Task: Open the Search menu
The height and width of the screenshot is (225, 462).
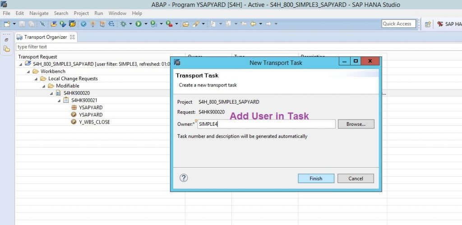Action: [x=61, y=13]
